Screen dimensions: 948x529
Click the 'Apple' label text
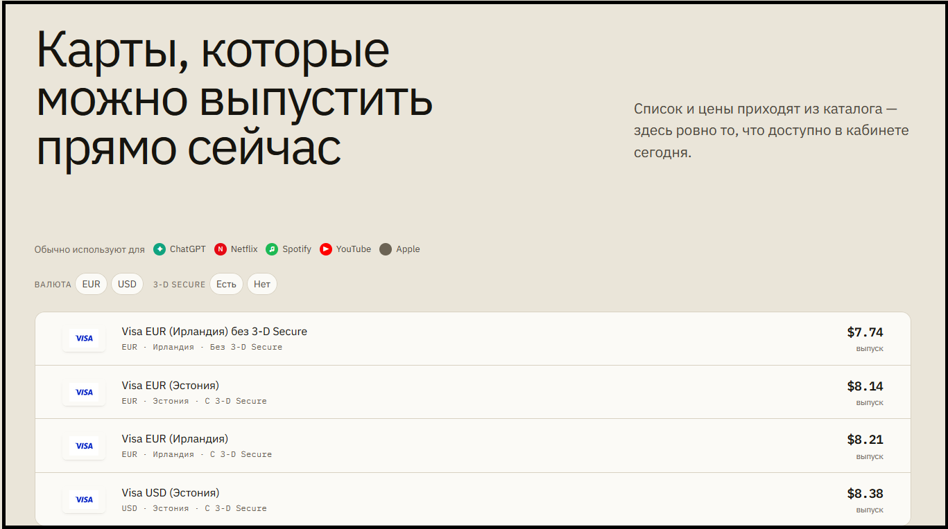pyautogui.click(x=408, y=249)
